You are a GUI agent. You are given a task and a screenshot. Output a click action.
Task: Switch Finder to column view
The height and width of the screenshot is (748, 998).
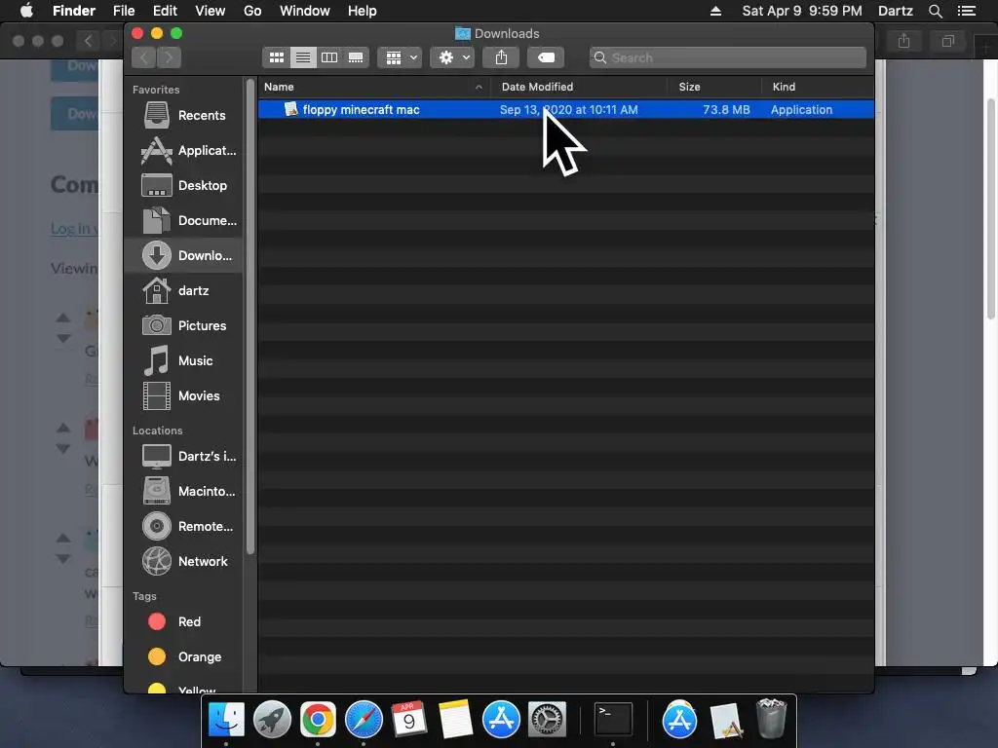[x=329, y=57]
